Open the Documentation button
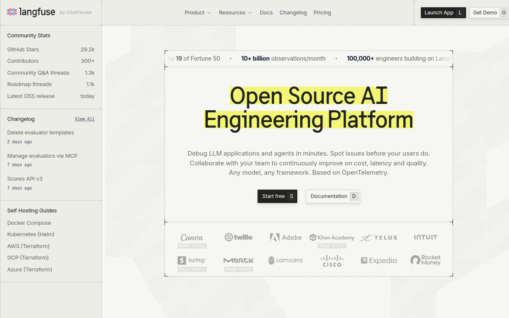This screenshot has width=509, height=318. tap(333, 196)
